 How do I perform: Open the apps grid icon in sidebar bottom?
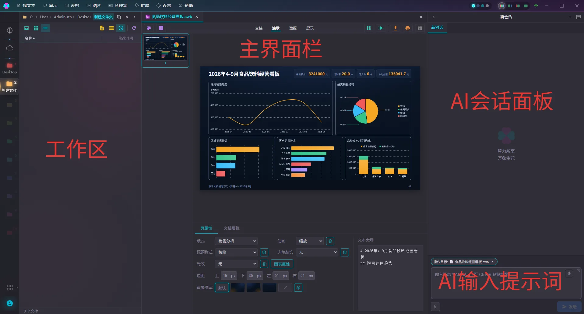[10, 288]
